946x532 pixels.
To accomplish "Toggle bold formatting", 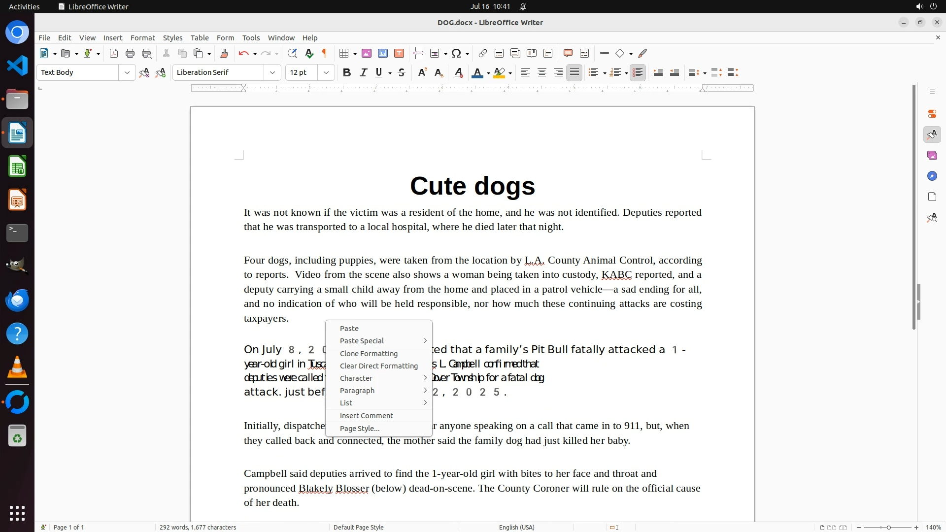I will pyautogui.click(x=347, y=73).
